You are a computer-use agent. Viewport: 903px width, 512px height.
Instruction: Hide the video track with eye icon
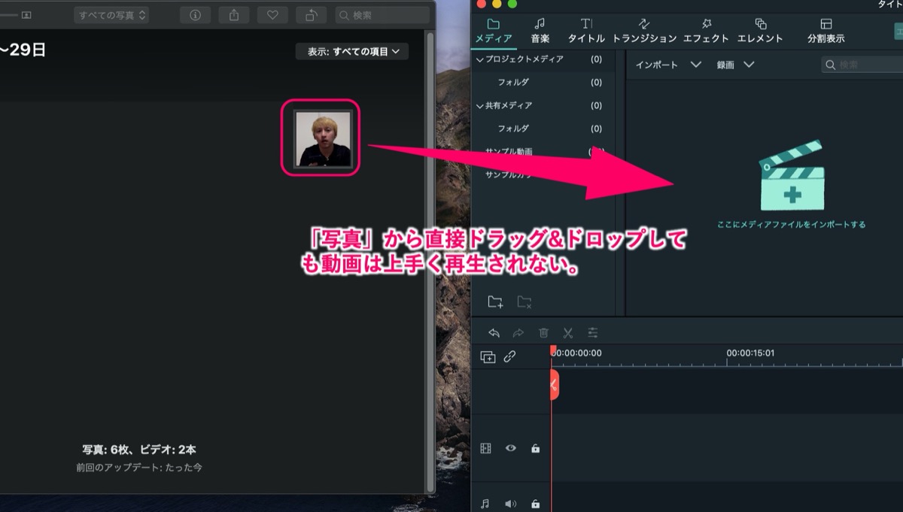coord(511,448)
